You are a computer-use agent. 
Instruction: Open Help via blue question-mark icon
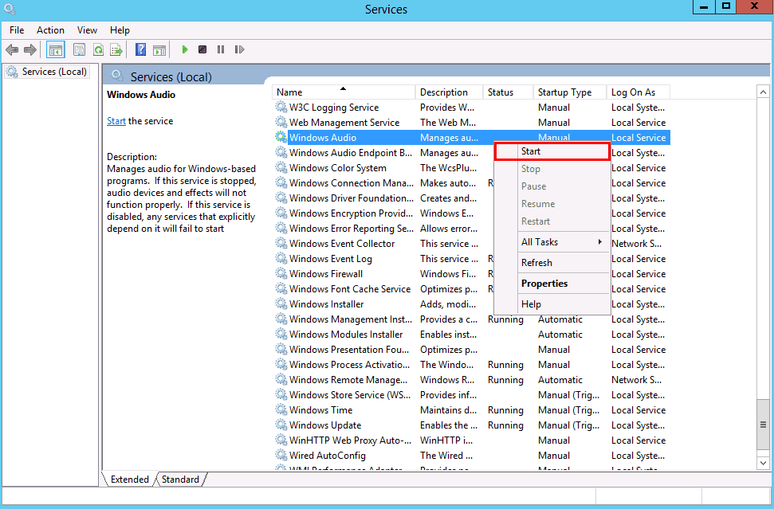tap(140, 49)
